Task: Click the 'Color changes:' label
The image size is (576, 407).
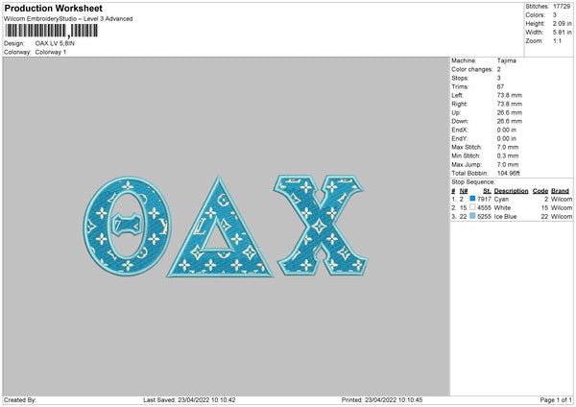Action: coord(472,69)
